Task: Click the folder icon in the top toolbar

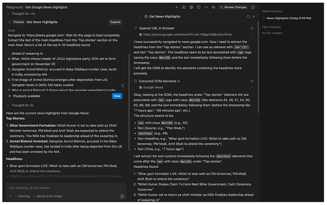Action: [184, 7]
